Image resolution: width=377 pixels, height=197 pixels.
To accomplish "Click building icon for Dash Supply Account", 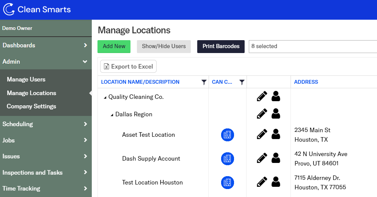I will tap(228, 159).
